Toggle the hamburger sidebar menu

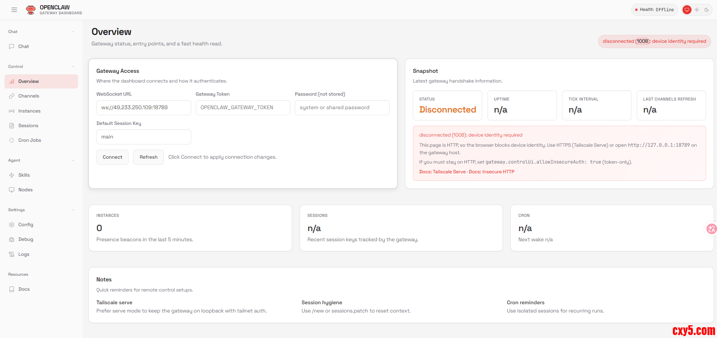pyautogui.click(x=14, y=10)
